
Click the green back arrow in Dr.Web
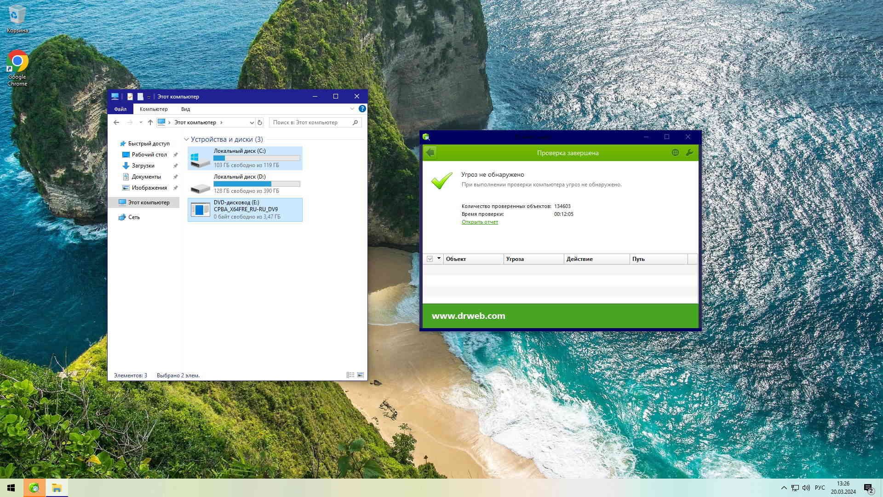pyautogui.click(x=430, y=153)
